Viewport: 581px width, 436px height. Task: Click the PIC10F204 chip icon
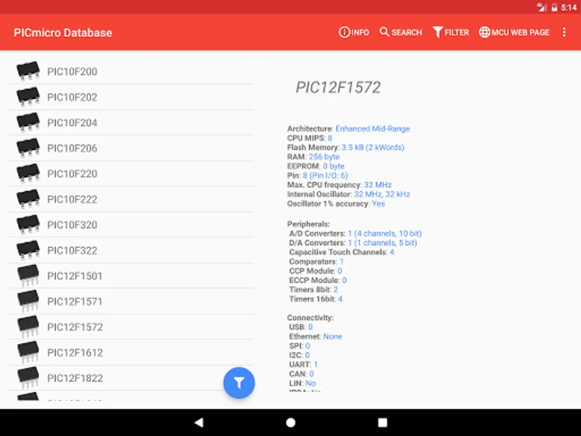(28, 122)
